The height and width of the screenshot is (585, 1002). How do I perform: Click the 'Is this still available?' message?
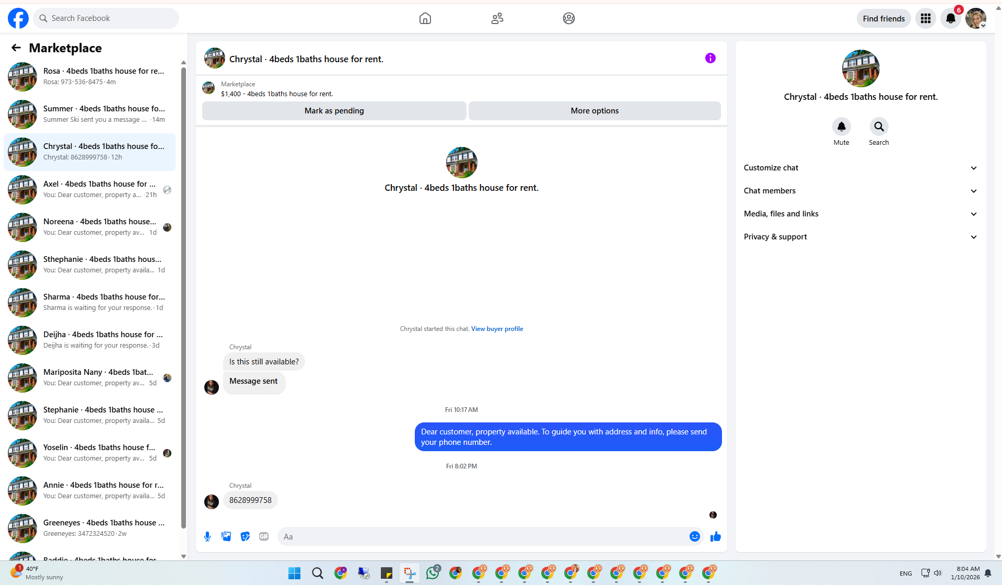264,362
